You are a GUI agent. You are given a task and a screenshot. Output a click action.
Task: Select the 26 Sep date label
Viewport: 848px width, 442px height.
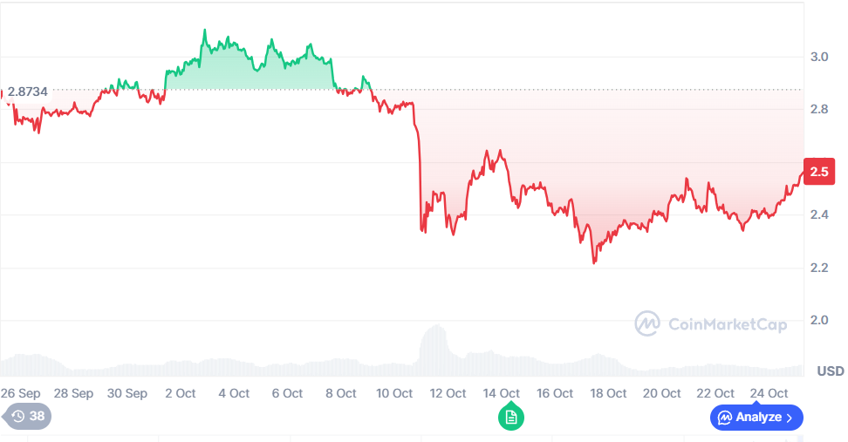pyautogui.click(x=19, y=393)
